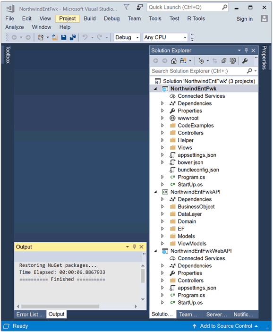Expand the BusinessObject folder
273x332 pixels.
162,206
